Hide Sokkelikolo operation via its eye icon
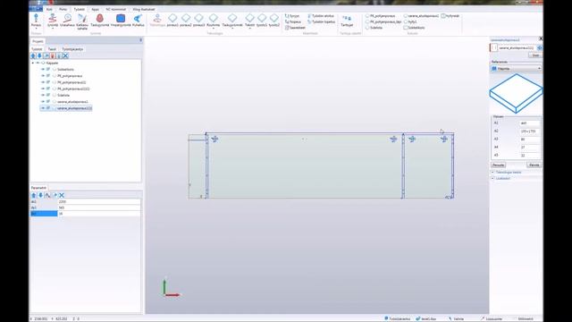The height and width of the screenshot is (322, 572). click(43, 70)
